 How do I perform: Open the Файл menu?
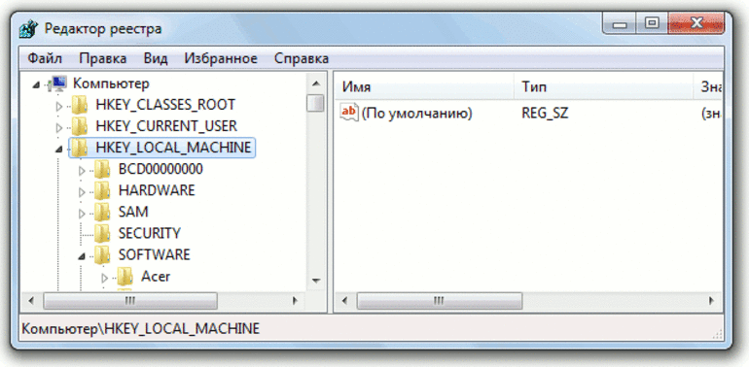pos(45,58)
